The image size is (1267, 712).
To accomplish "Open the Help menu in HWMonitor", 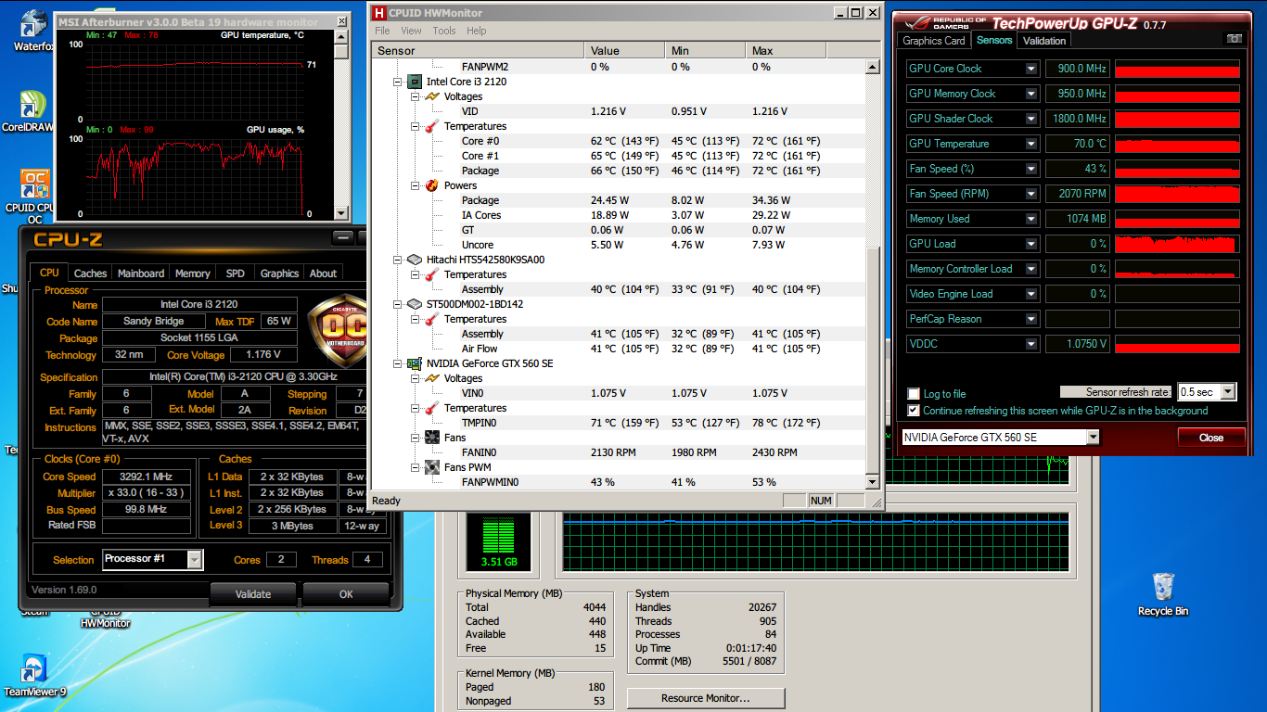I will click(x=477, y=31).
